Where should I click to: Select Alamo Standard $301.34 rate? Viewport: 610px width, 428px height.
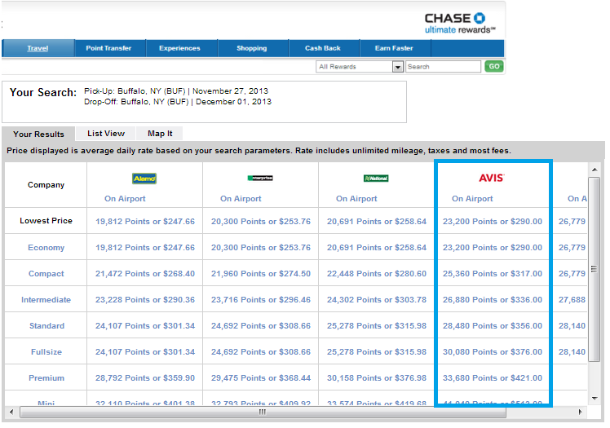click(145, 326)
